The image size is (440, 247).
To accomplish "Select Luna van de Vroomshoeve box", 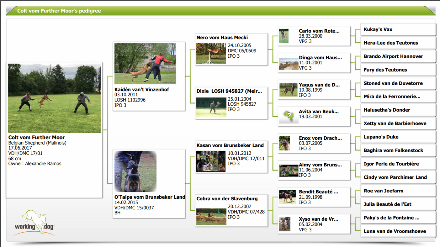I will pos(398,231).
